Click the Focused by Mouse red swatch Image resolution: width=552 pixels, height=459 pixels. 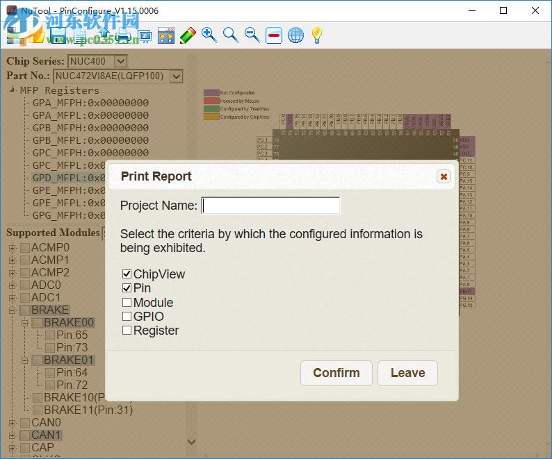pos(211,101)
